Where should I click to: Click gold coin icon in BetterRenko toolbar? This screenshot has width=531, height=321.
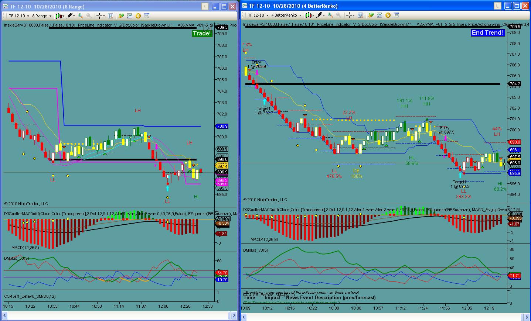coord(388,15)
